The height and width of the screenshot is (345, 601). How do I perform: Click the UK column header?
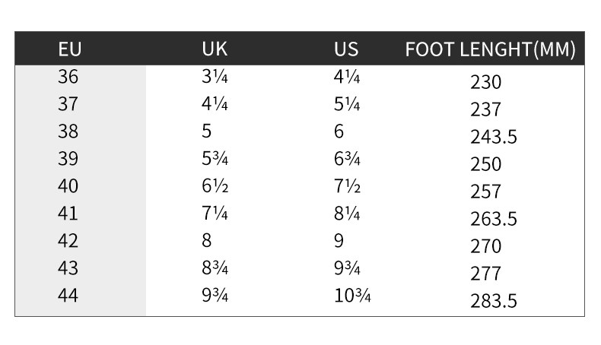(x=215, y=50)
